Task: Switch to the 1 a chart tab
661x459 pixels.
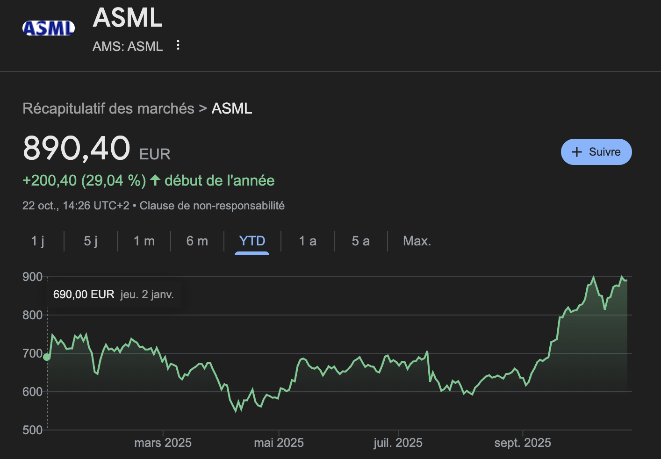Action: point(308,241)
